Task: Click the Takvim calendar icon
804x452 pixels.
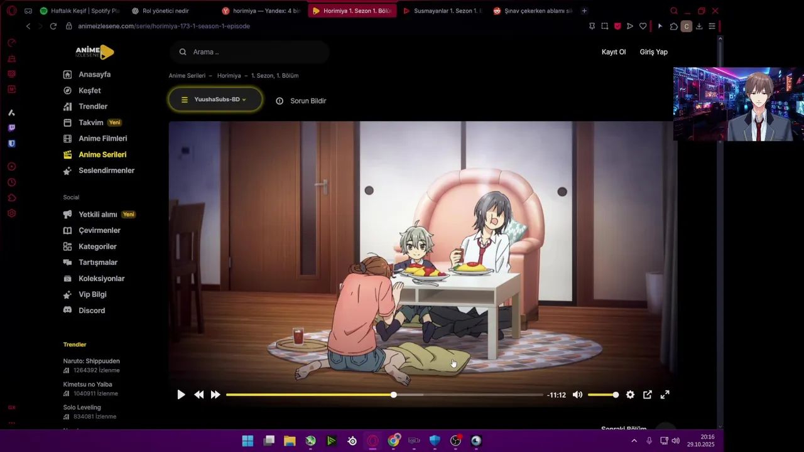Action: tap(67, 122)
